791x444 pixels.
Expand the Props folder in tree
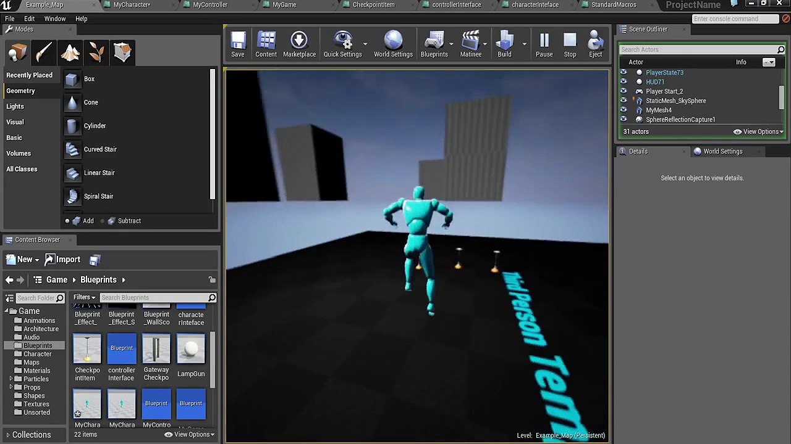tap(11, 387)
